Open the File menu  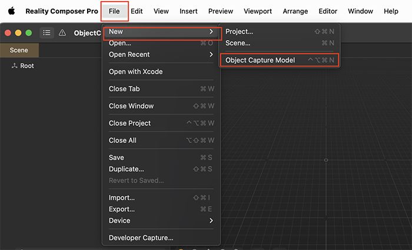[x=114, y=11]
